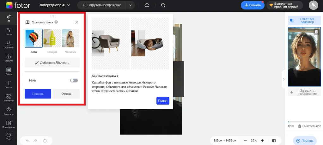
Task: Toggle the Тень shadow switch
Action: (74, 80)
